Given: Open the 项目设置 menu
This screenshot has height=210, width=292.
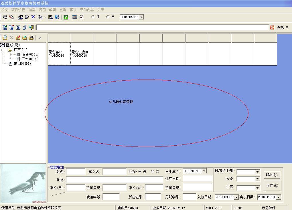Looking at the screenshot, I should coord(18,10).
